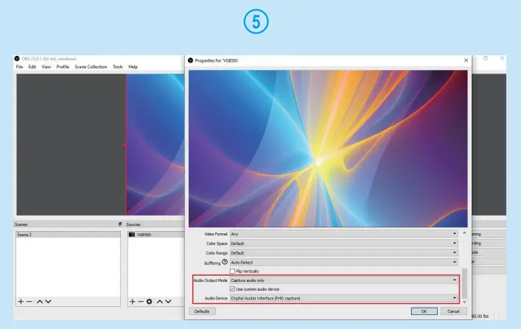The height and width of the screenshot is (329, 521).
Task: Open the Tools menu
Action: [118, 67]
